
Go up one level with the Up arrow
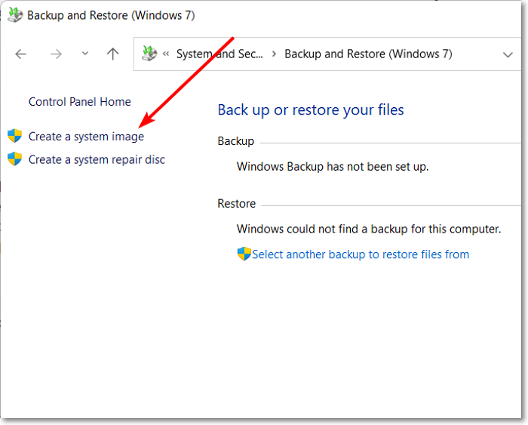coord(113,54)
